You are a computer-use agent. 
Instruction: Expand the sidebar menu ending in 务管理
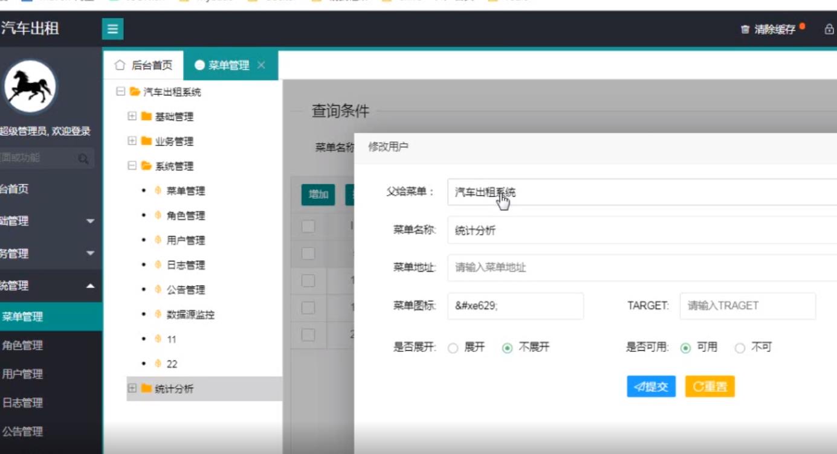pyautogui.click(x=51, y=254)
